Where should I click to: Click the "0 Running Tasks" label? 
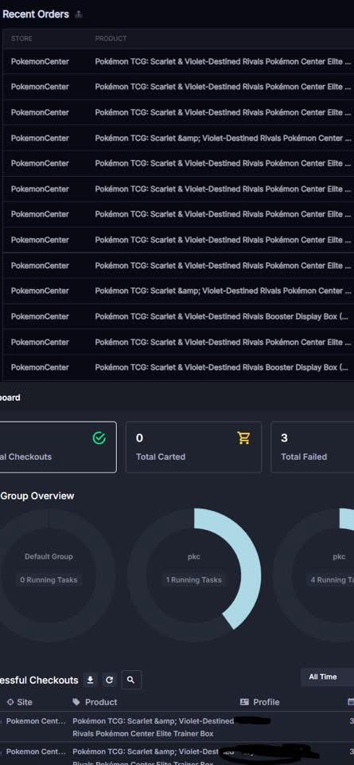[x=49, y=580]
